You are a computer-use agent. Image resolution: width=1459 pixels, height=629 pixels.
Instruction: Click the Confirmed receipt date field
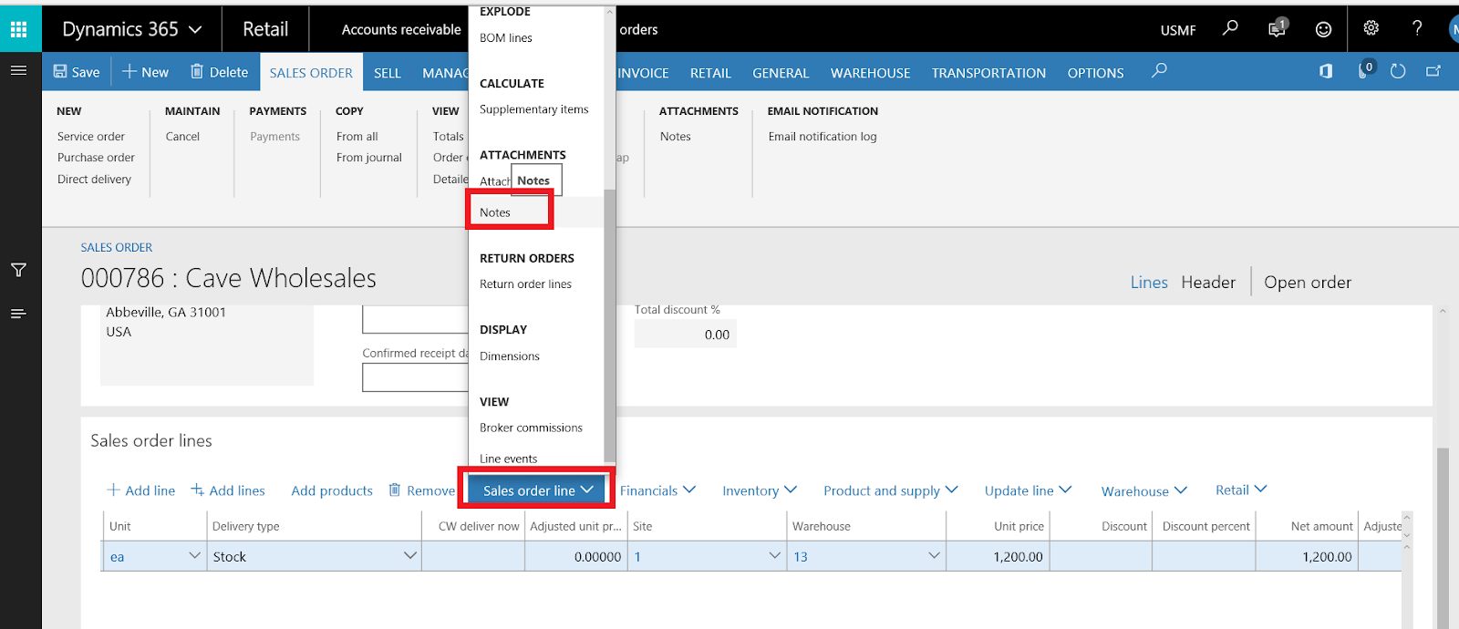(x=416, y=377)
